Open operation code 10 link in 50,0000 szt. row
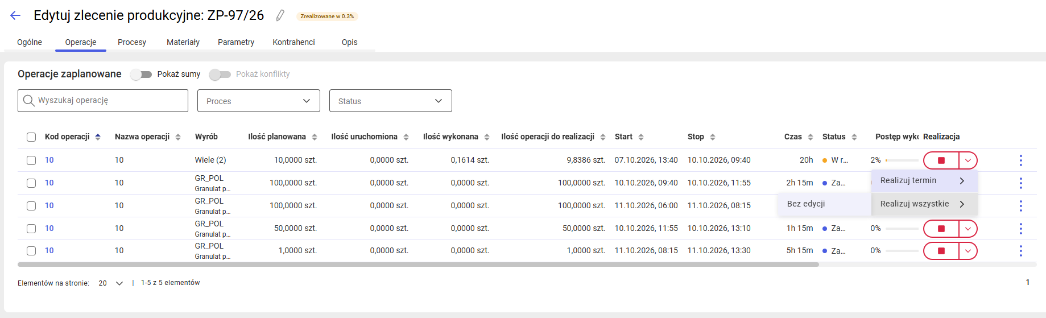The width and height of the screenshot is (1046, 318). (49, 229)
